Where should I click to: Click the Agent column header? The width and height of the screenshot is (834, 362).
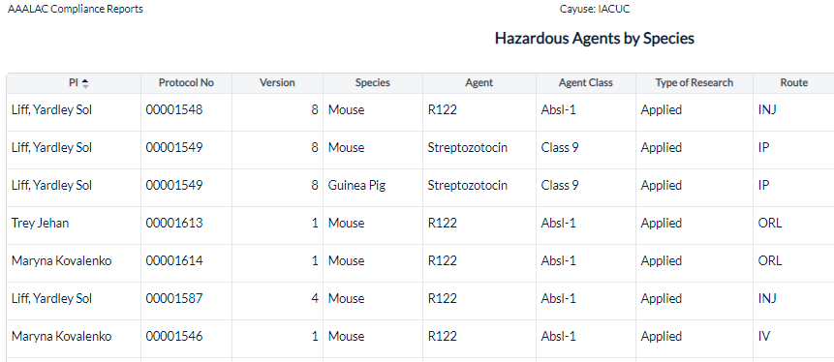point(479,83)
